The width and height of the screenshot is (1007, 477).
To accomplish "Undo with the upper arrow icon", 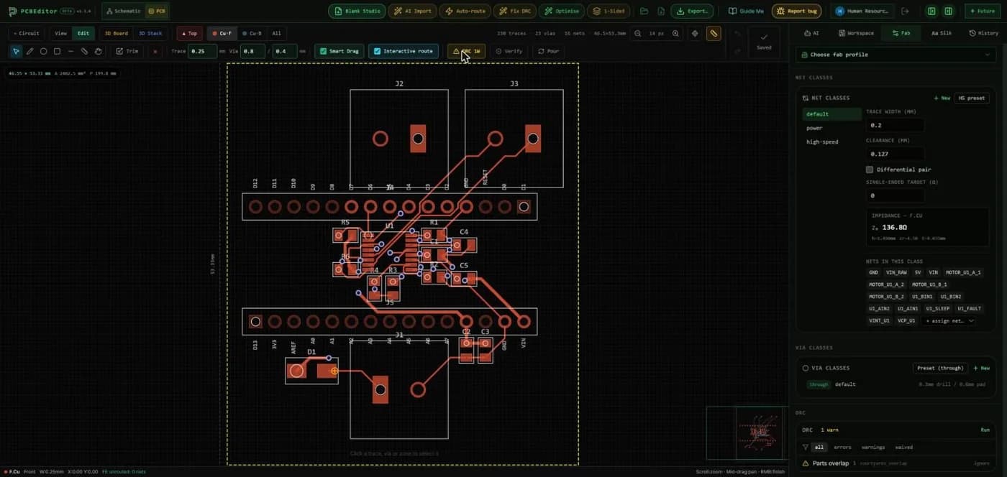I will tap(737, 34).
